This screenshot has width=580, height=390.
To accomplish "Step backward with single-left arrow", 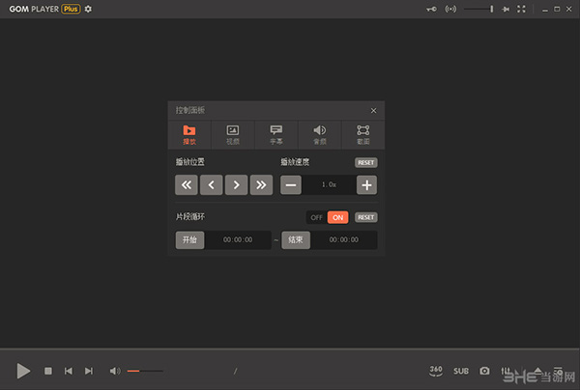I will [211, 184].
